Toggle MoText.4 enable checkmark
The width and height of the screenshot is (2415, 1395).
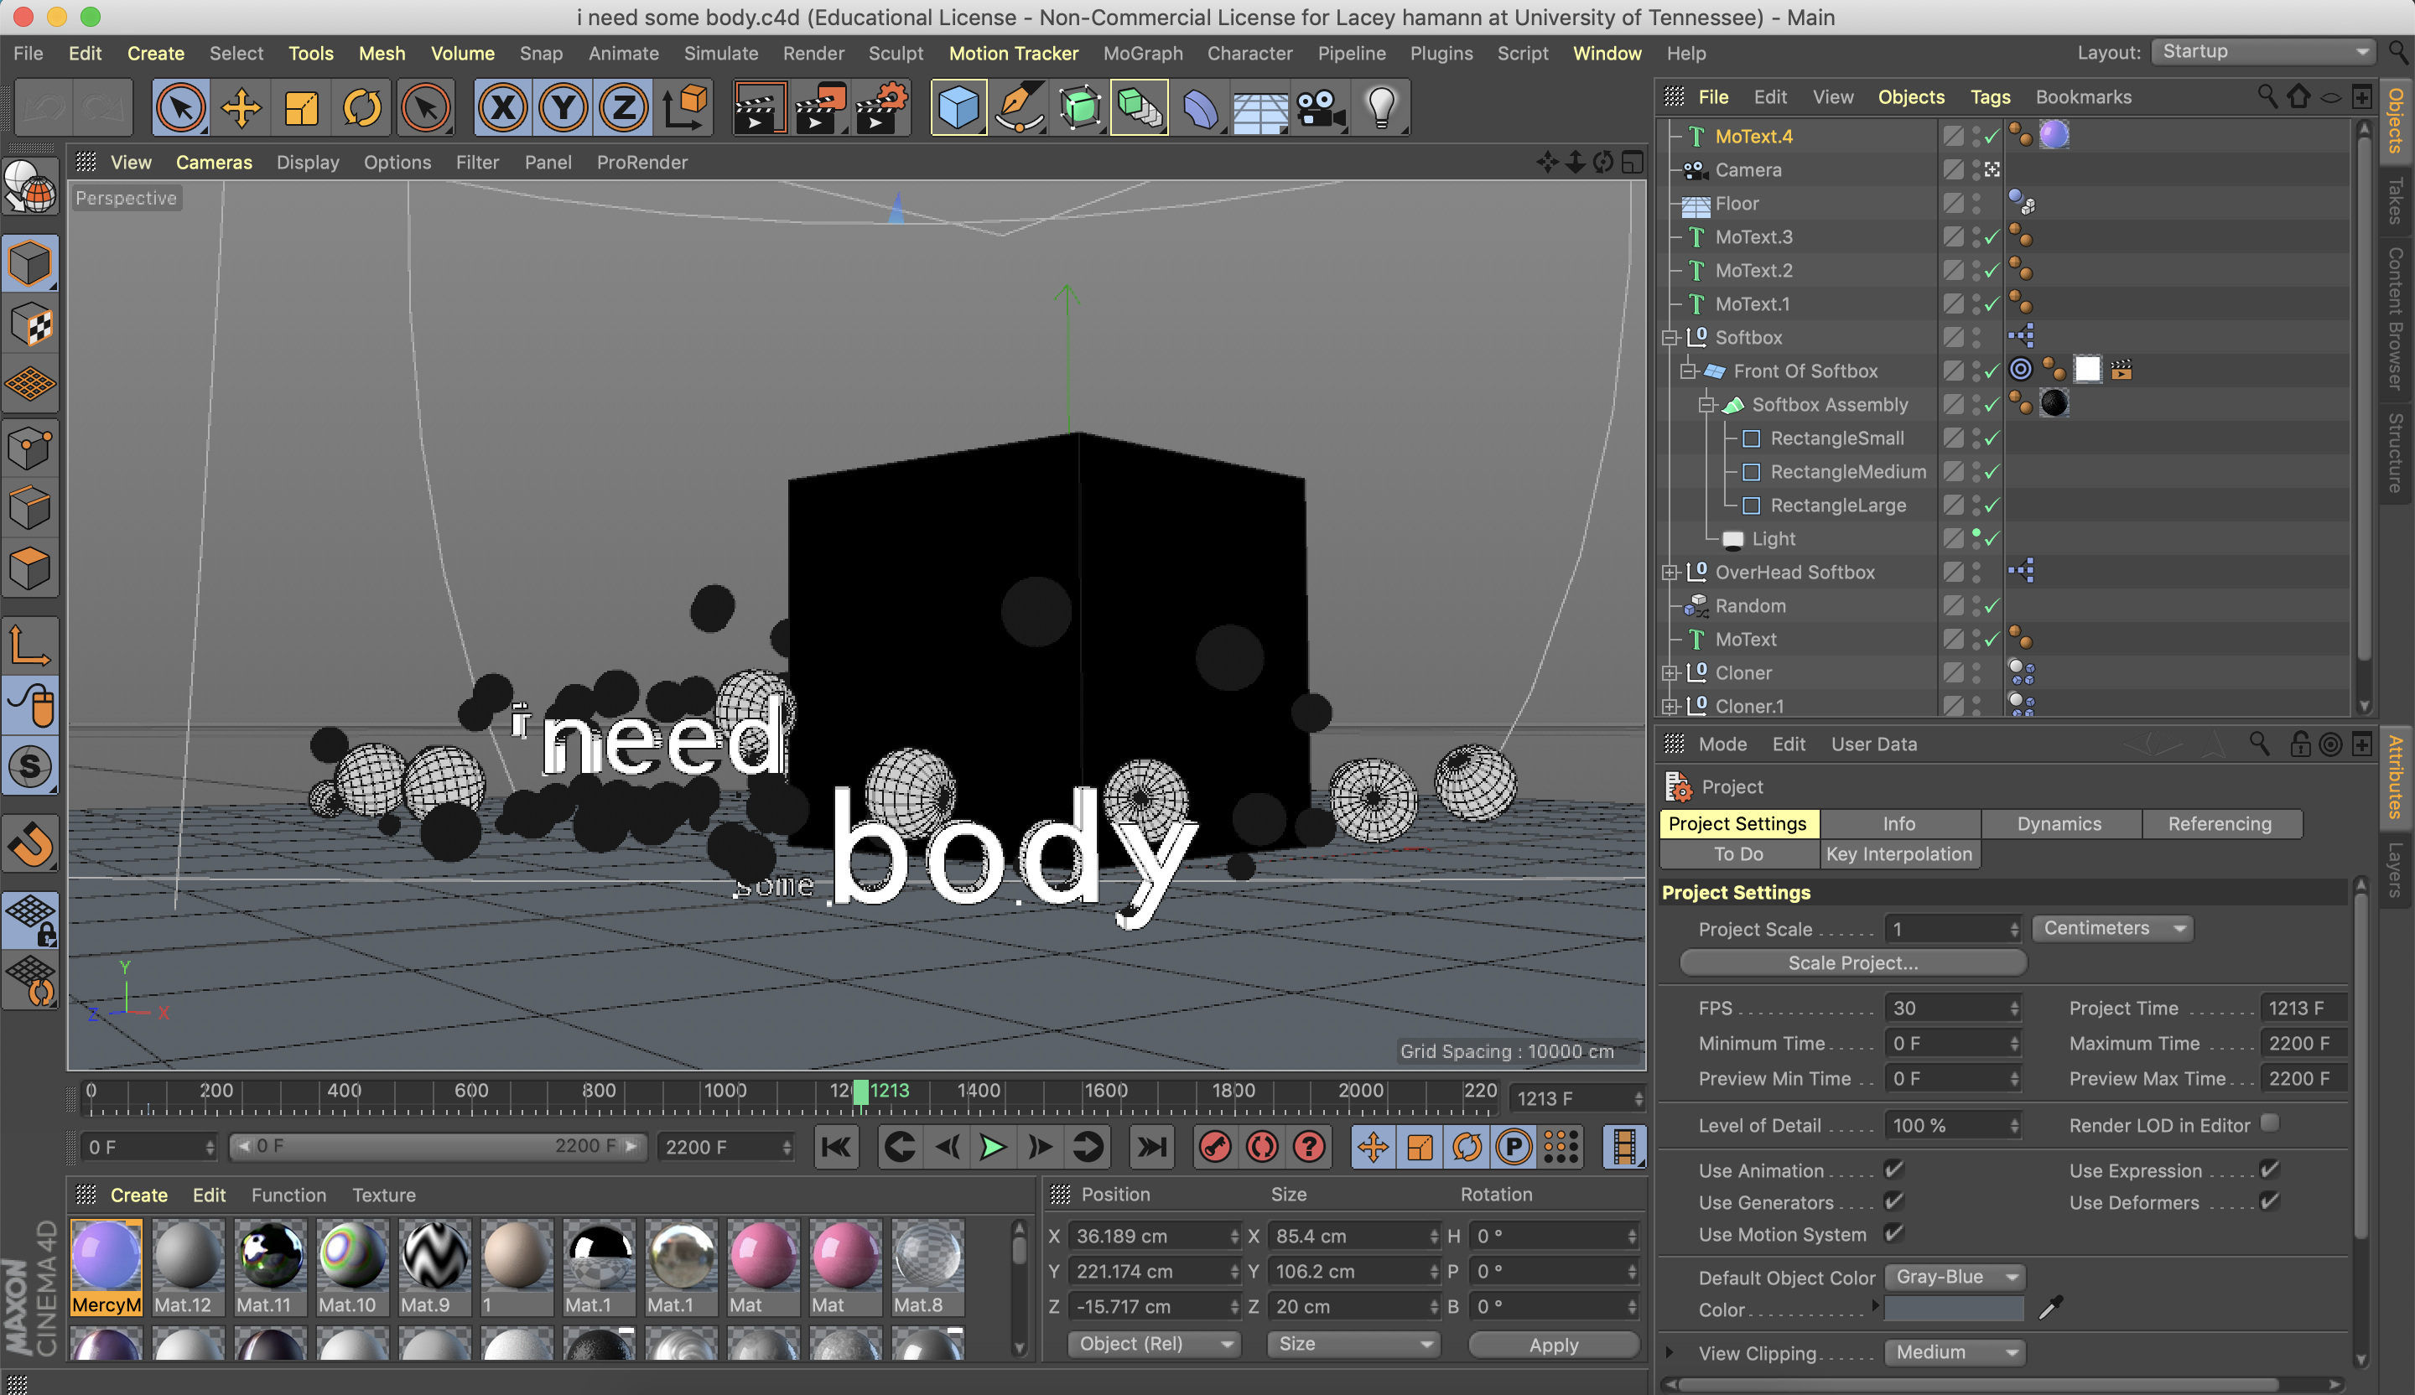(x=1992, y=137)
